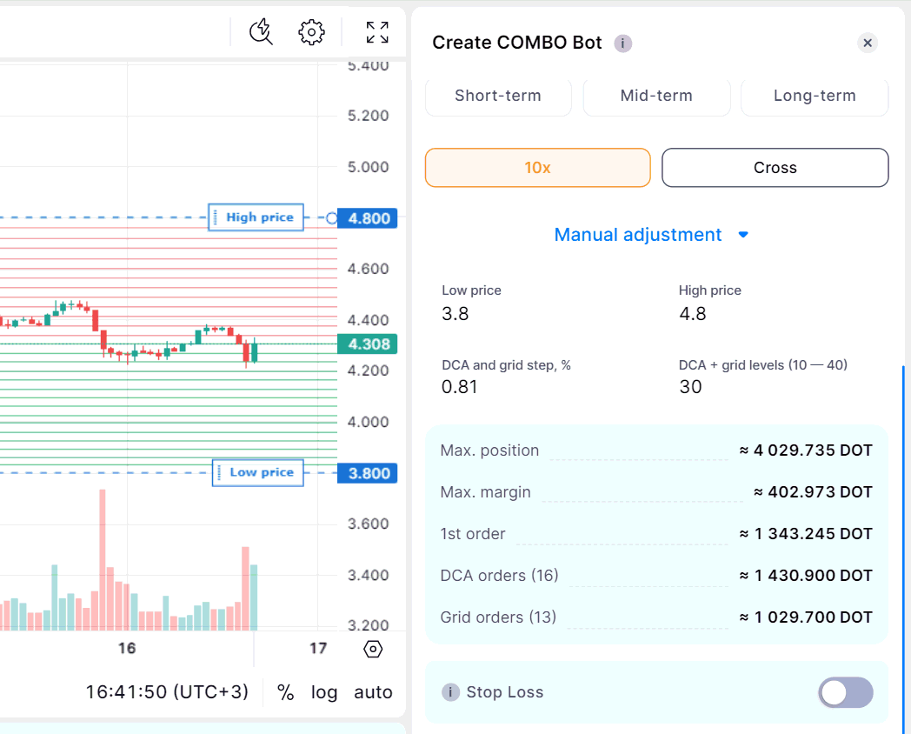The image size is (911, 734).
Task: Expand the Manual adjustment dropdown
Action: 651,235
